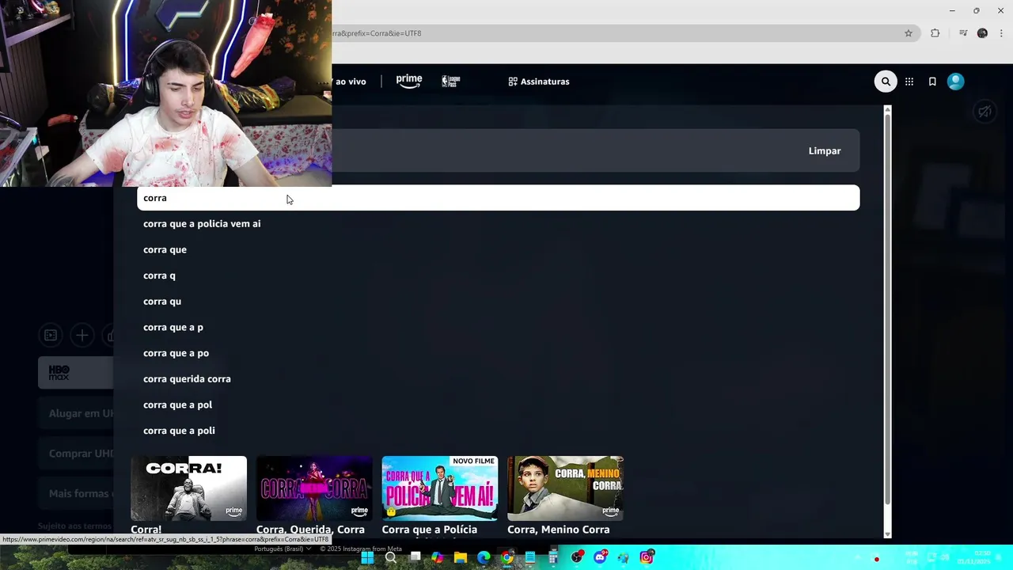Image resolution: width=1013 pixels, height=570 pixels.
Task: Open the Prime Video apps grid menu
Action: [909, 82]
